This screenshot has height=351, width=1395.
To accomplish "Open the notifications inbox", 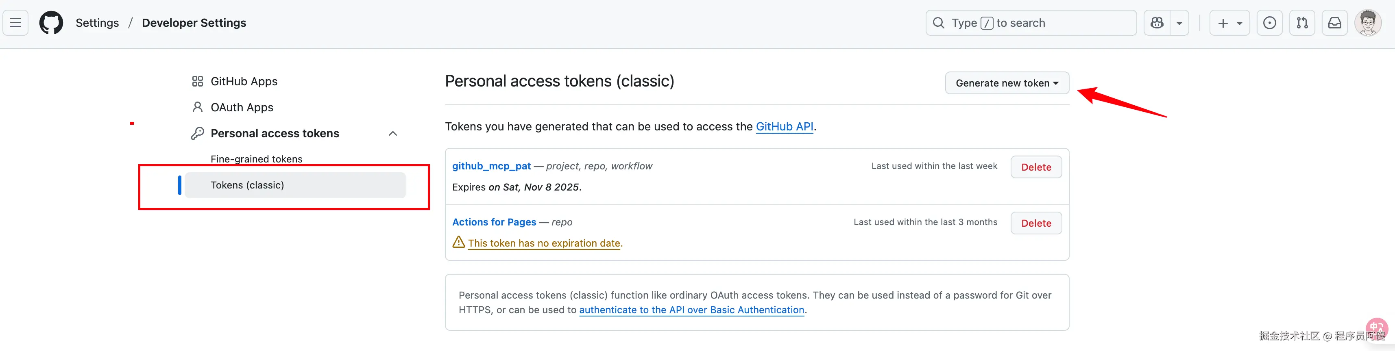I will tap(1335, 22).
